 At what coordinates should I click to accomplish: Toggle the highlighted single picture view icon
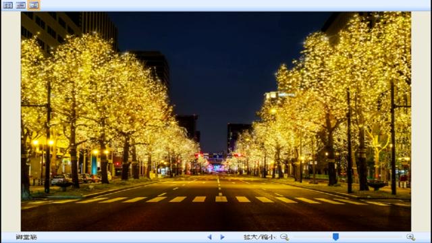[34, 5]
